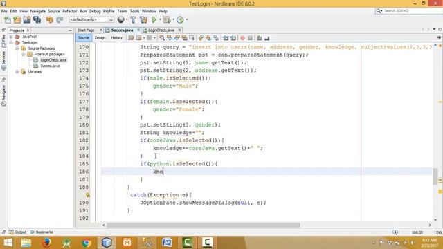
Task: Open the Output panel button
Action: click(17, 232)
